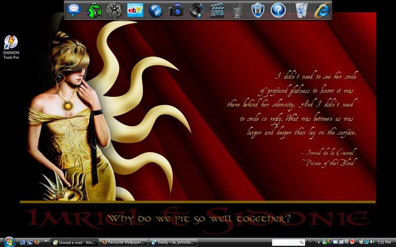Viewport: 396px width, 247px height.
Task: Open the blue security shield dock icon
Action: [x=257, y=10]
